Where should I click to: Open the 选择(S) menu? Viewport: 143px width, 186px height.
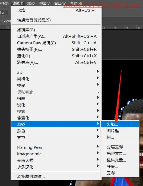click(x=4, y=4)
